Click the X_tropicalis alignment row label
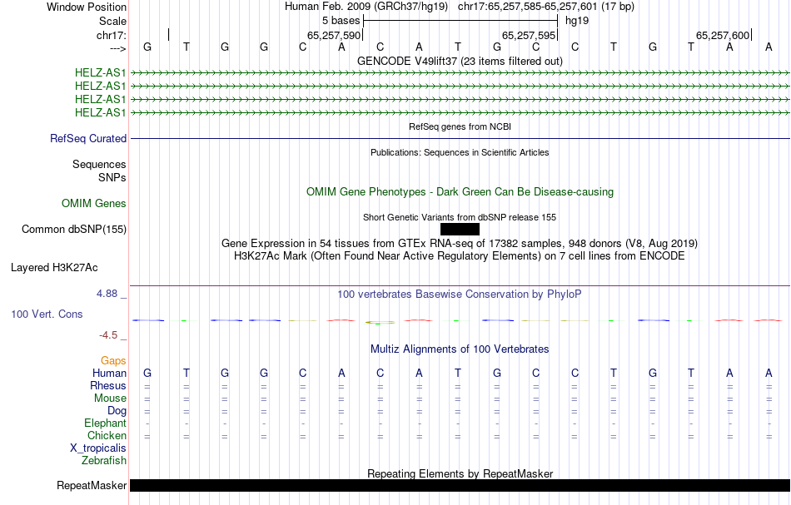Image resolution: width=791 pixels, height=505 pixels. click(98, 448)
